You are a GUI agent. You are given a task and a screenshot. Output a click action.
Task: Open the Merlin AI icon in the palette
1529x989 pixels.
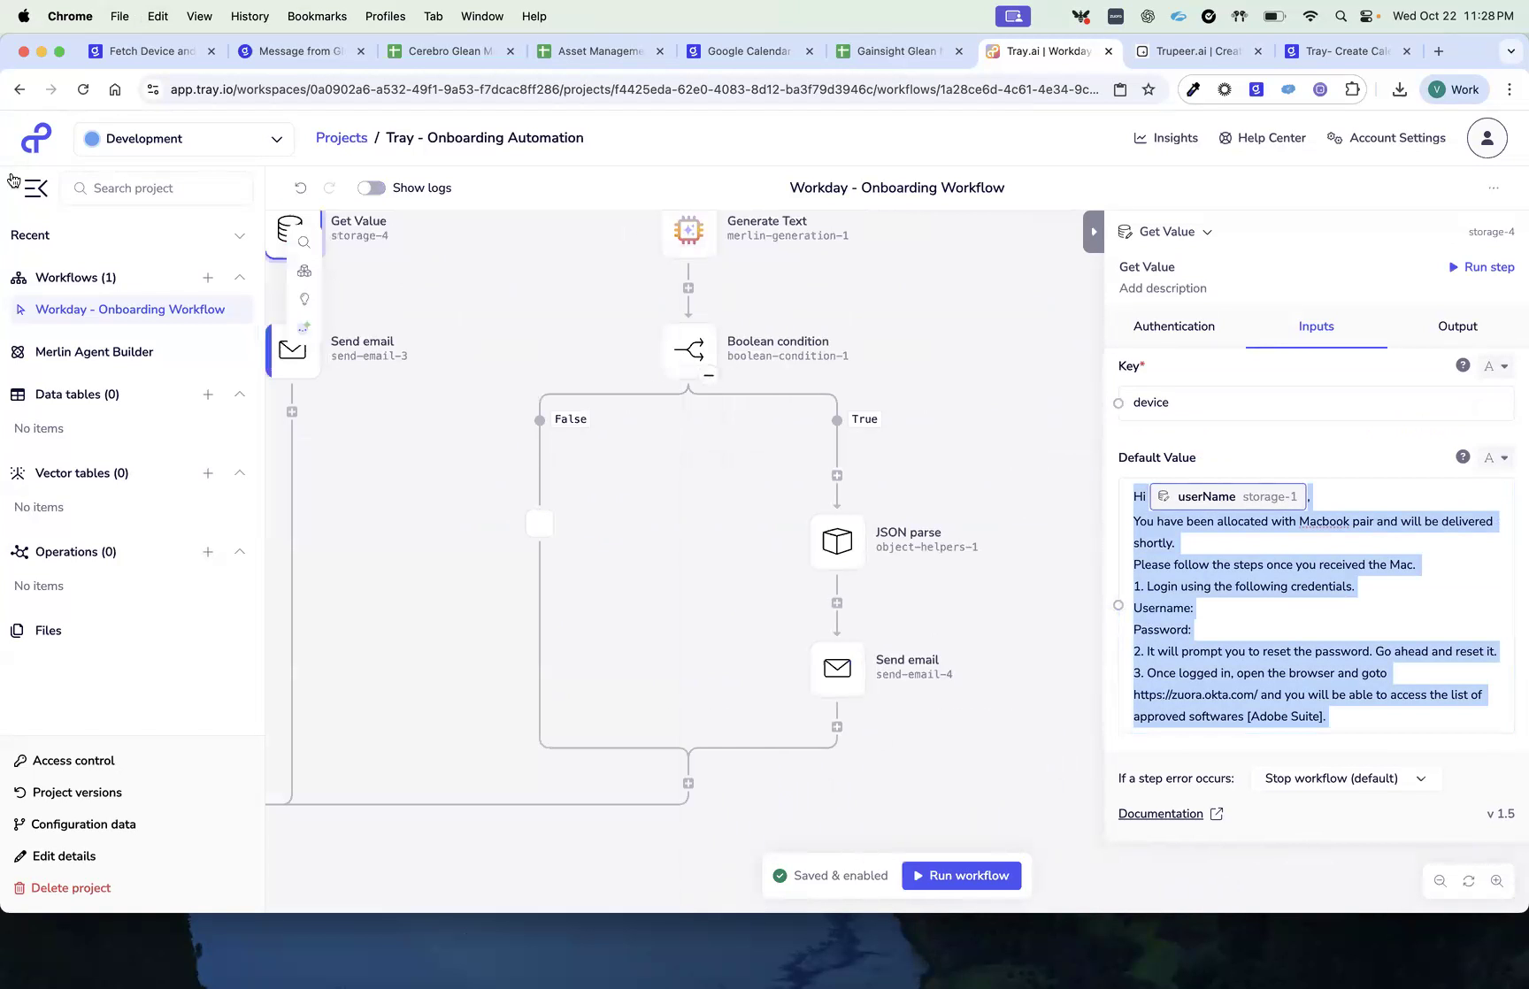[304, 326]
